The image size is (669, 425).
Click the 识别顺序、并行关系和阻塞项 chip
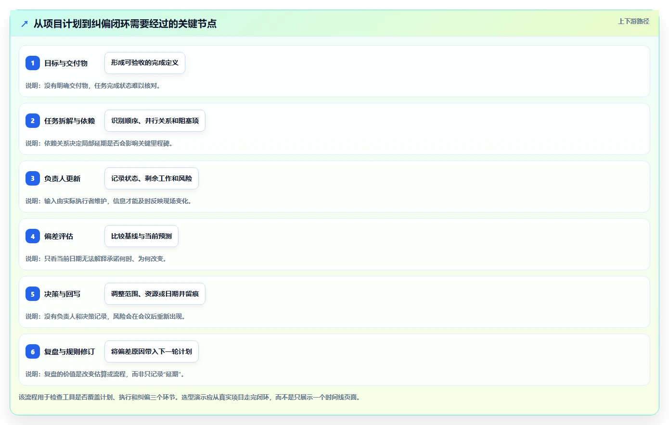pyautogui.click(x=155, y=121)
